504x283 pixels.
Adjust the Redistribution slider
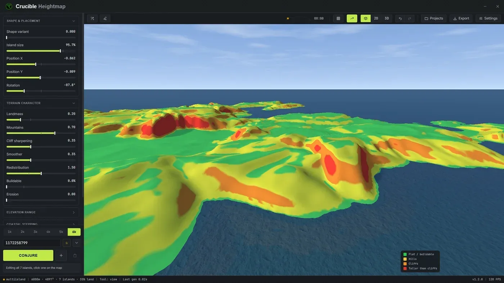tap(41, 173)
